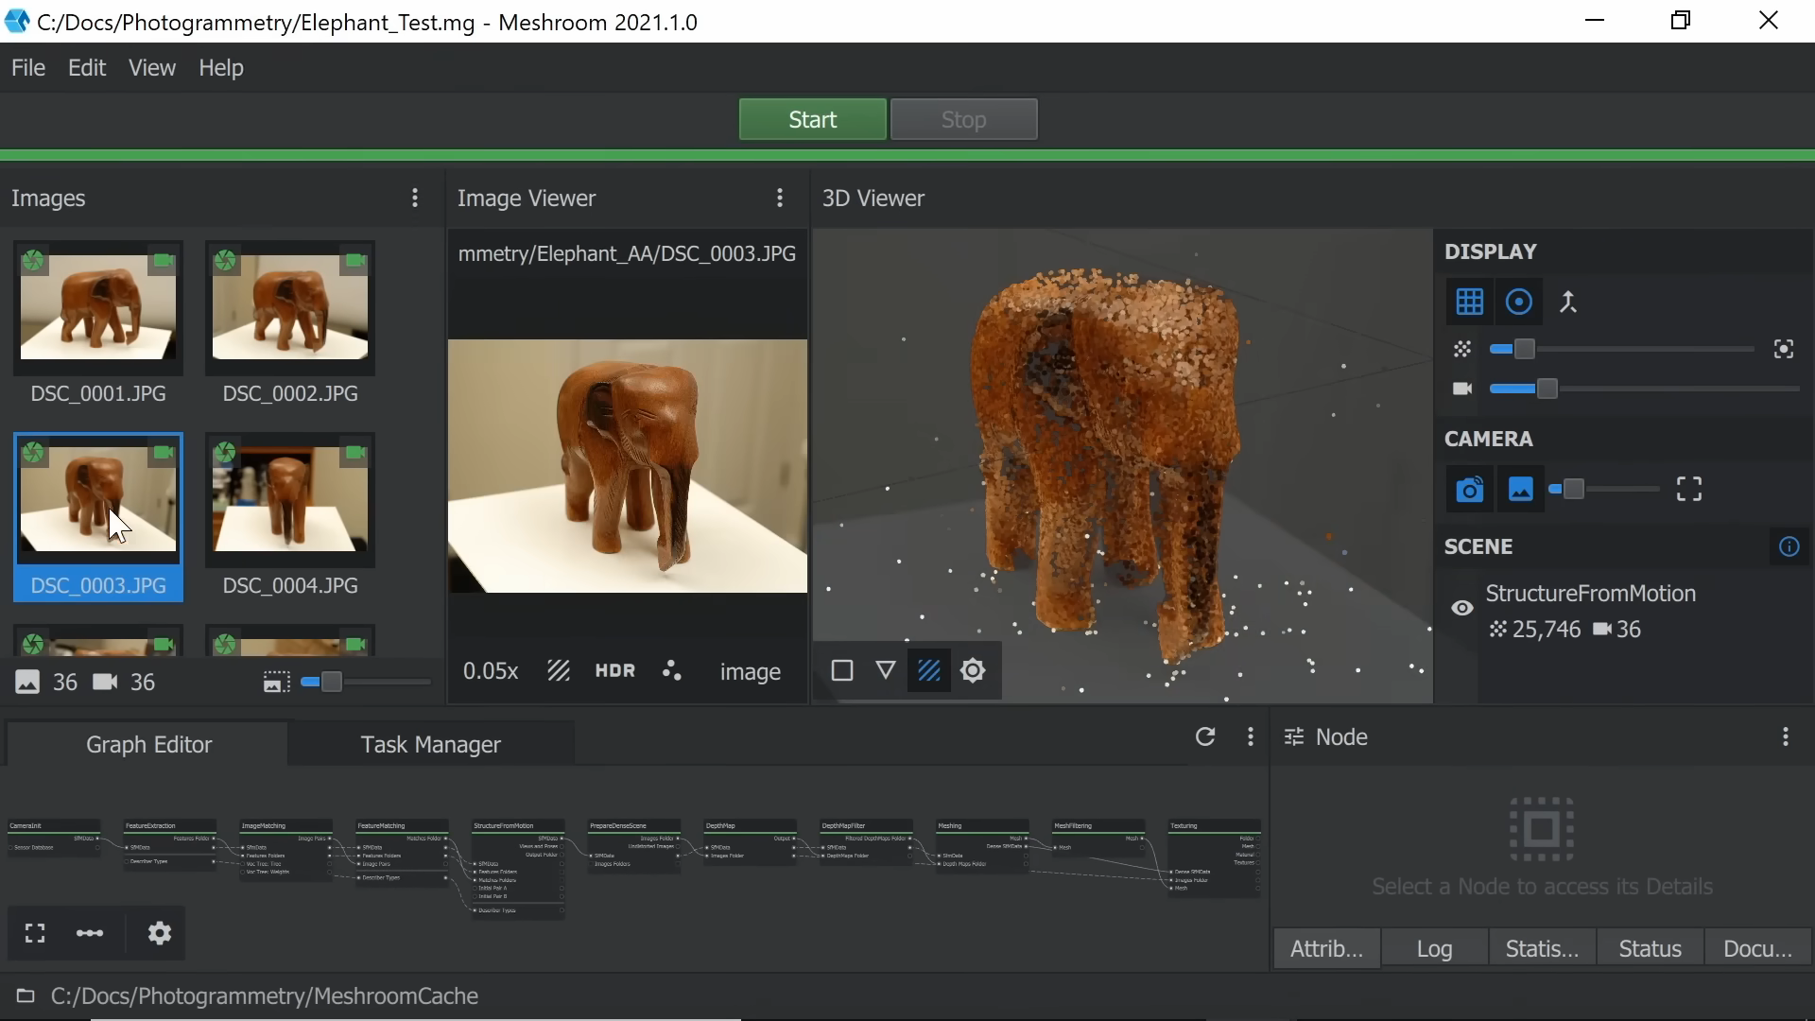Click the fullscreen camera icon in CAMERA panel
Viewport: 1815px width, 1021px height.
point(1689,488)
